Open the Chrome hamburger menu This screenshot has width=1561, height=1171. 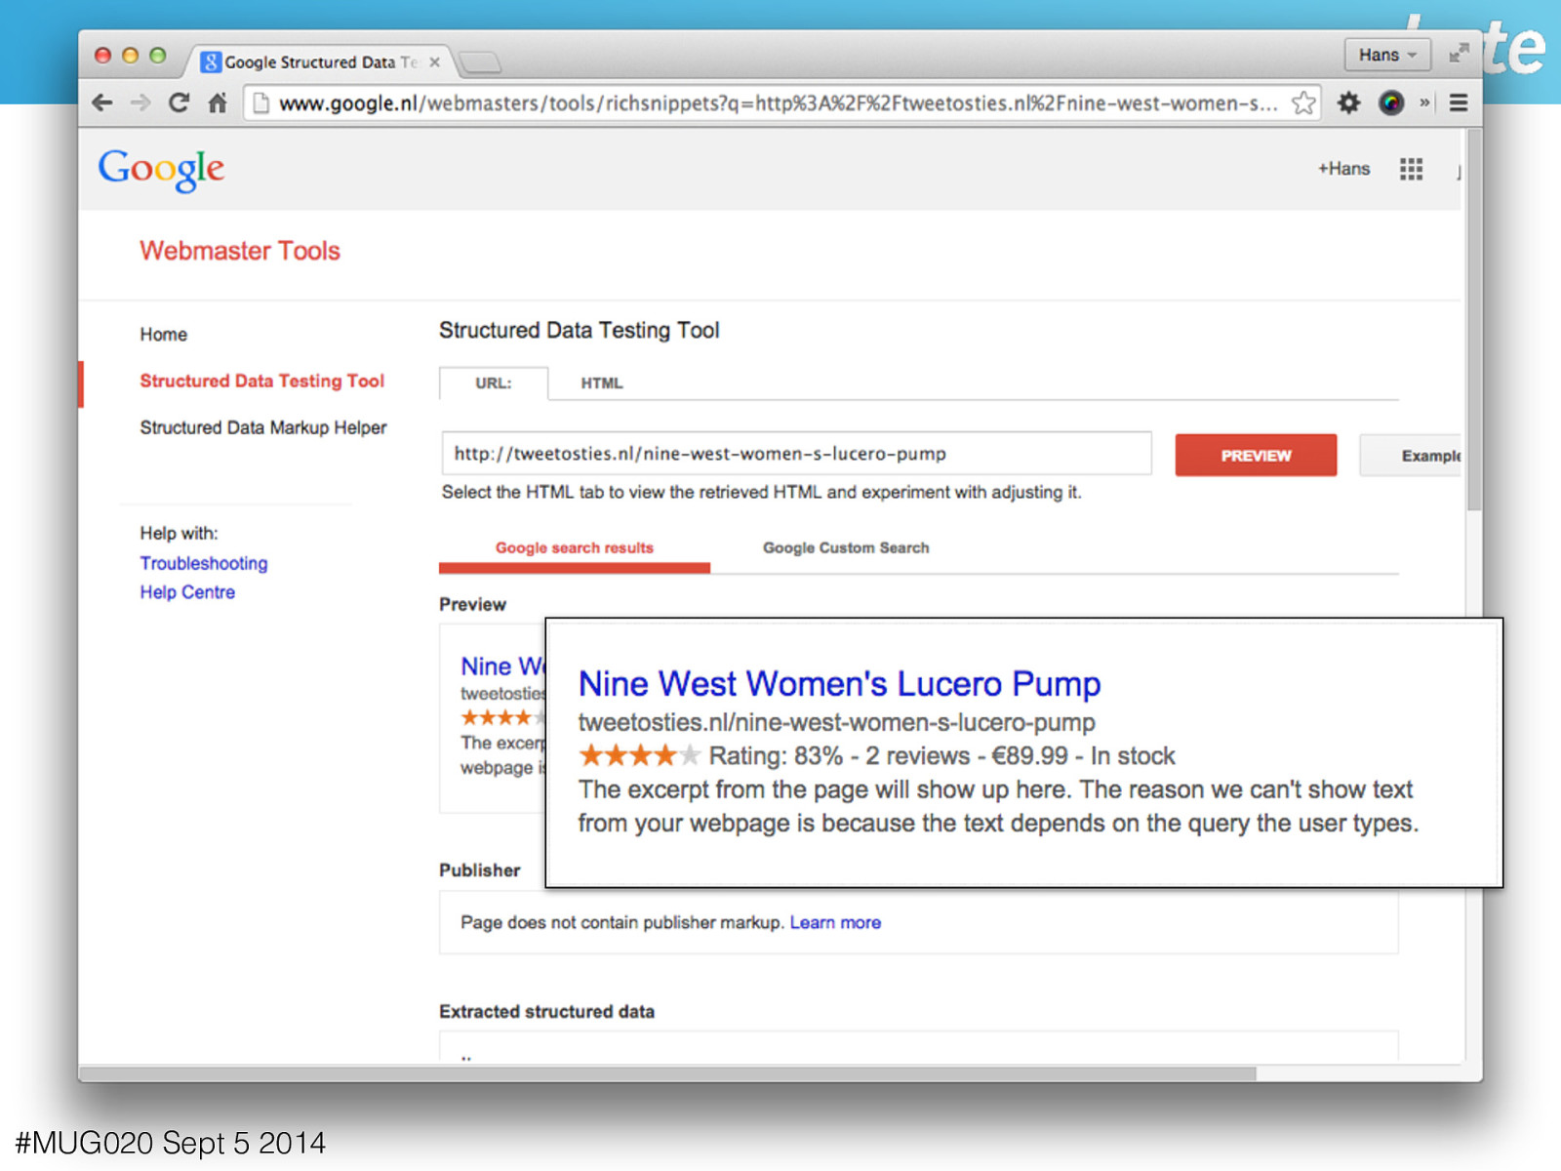(x=1459, y=102)
